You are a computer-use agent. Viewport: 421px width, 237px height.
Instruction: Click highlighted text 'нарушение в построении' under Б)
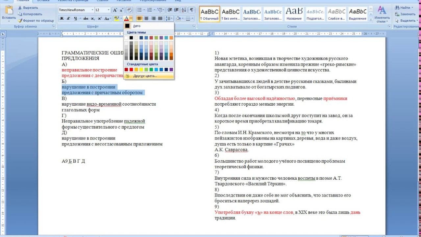[x=88, y=87]
